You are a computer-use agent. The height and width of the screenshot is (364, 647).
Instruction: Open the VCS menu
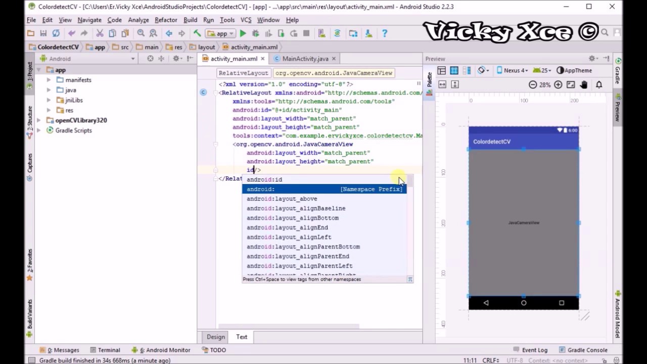point(246,20)
